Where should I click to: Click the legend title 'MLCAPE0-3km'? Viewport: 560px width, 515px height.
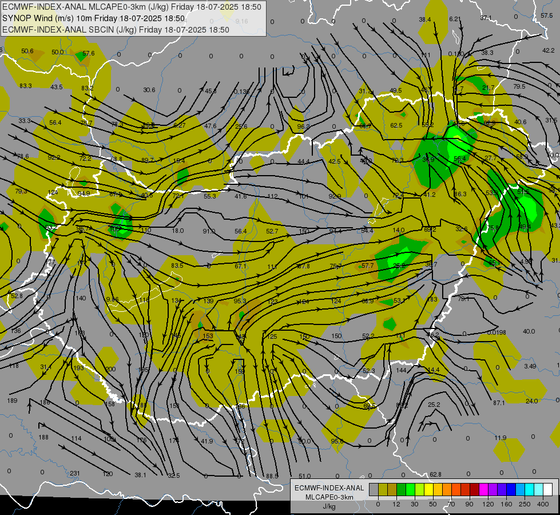tap(329, 497)
